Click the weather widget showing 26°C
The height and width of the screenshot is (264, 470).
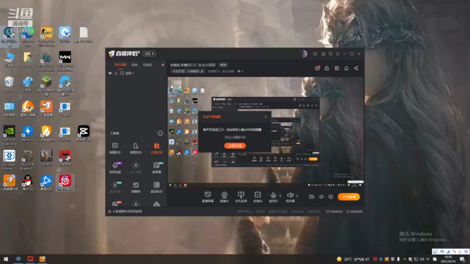click(353, 259)
